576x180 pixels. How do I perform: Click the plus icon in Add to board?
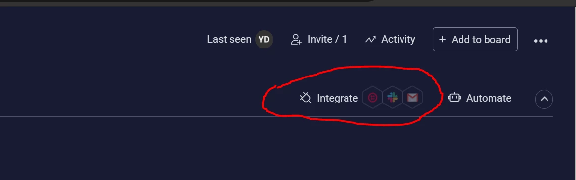pos(443,39)
